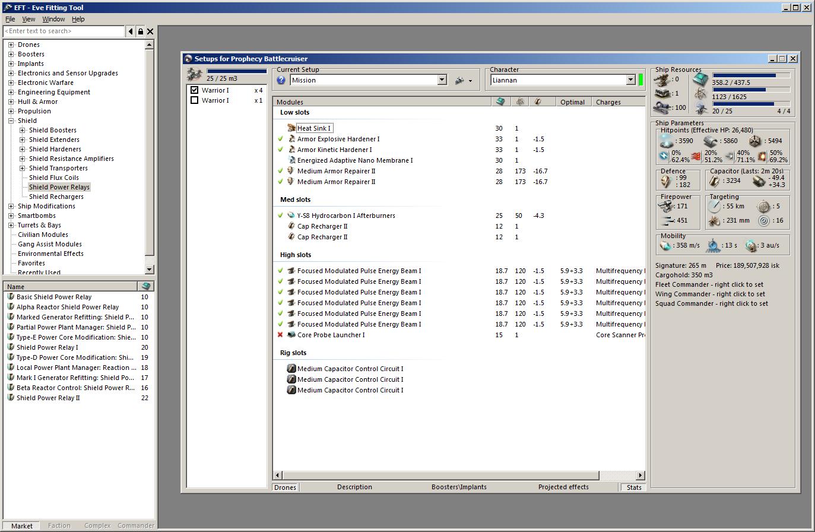Switch to the Faction tab
Screen dimensions: 815x532
(59, 525)
